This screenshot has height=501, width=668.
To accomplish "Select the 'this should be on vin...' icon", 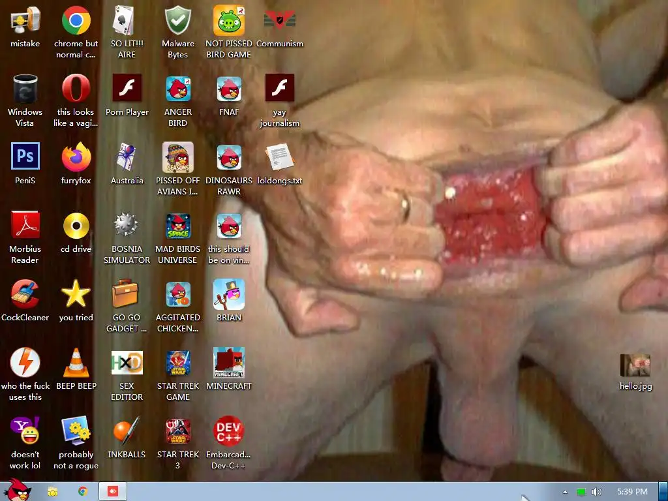I will 229,226.
